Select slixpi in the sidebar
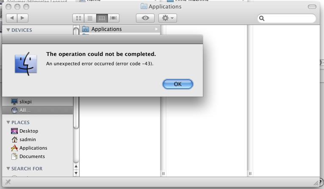 (37, 102)
